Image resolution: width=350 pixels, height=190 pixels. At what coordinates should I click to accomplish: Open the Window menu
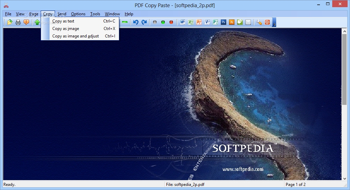point(112,14)
